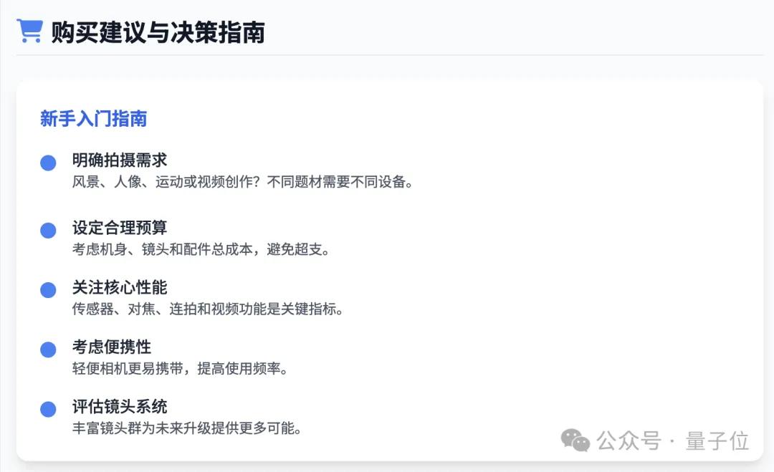The height and width of the screenshot is (472, 774).
Task: Click the shopping cart icon
Action: click(29, 32)
